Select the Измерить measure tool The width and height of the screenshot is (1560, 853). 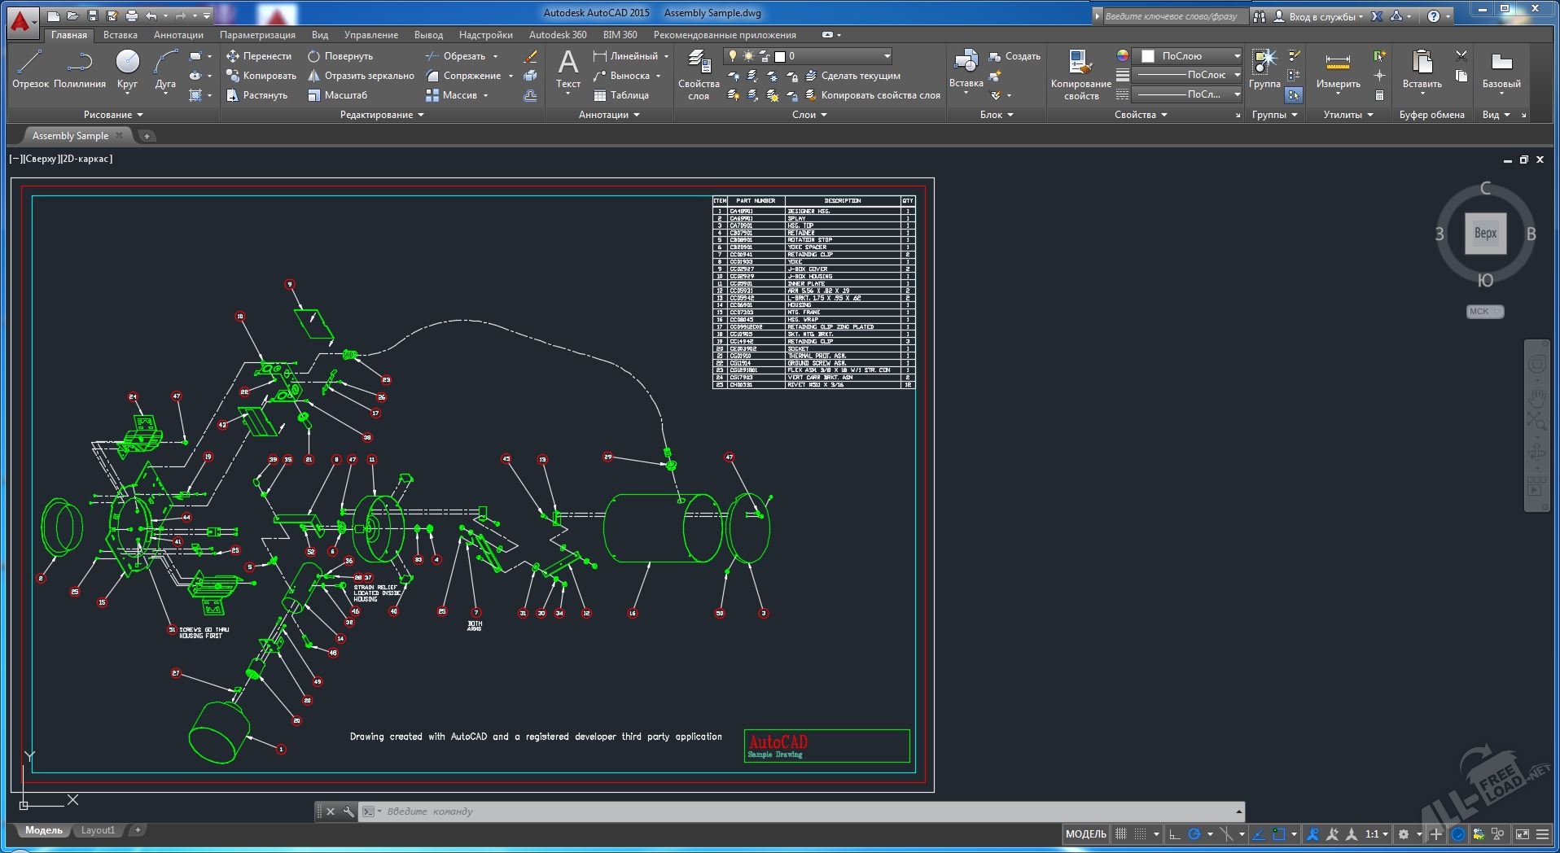(x=1338, y=69)
